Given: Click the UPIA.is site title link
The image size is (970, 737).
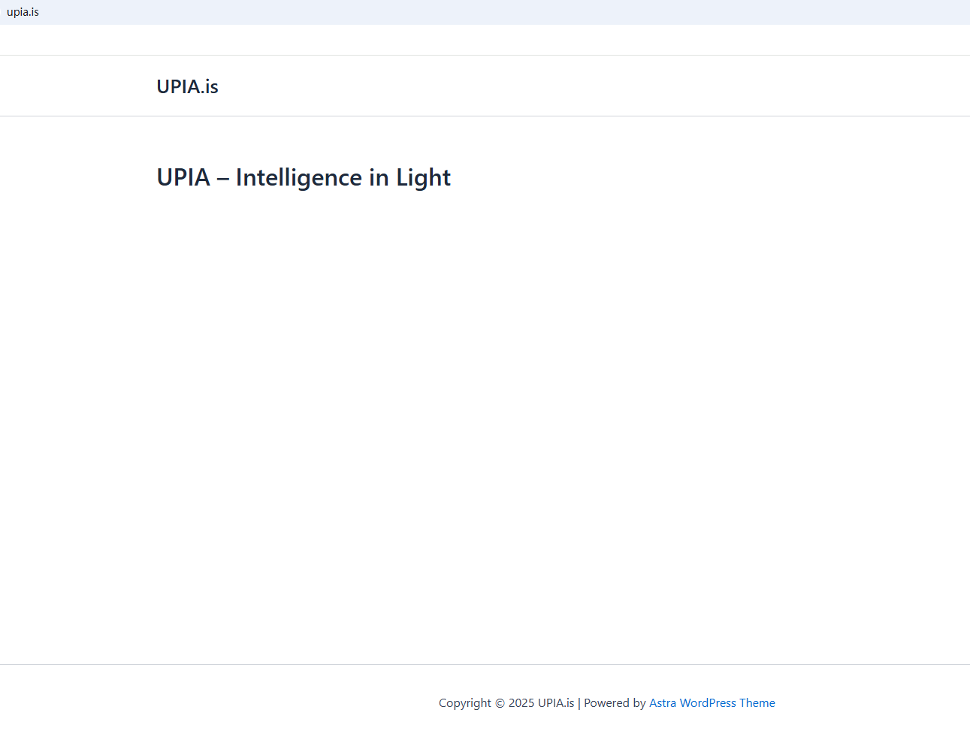Looking at the screenshot, I should click(187, 86).
